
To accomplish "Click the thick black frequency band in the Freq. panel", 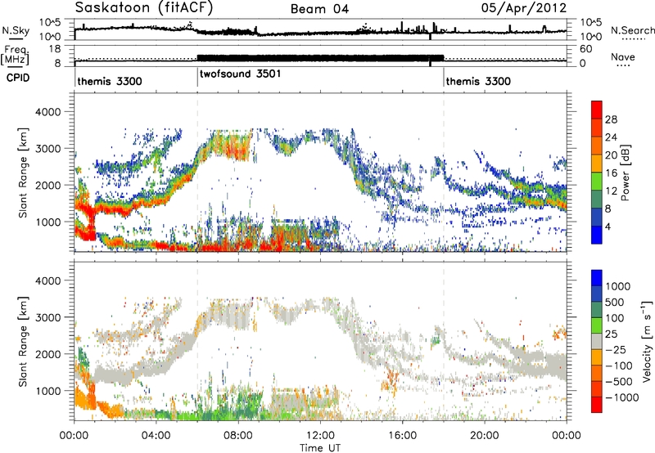I will coord(320,58).
